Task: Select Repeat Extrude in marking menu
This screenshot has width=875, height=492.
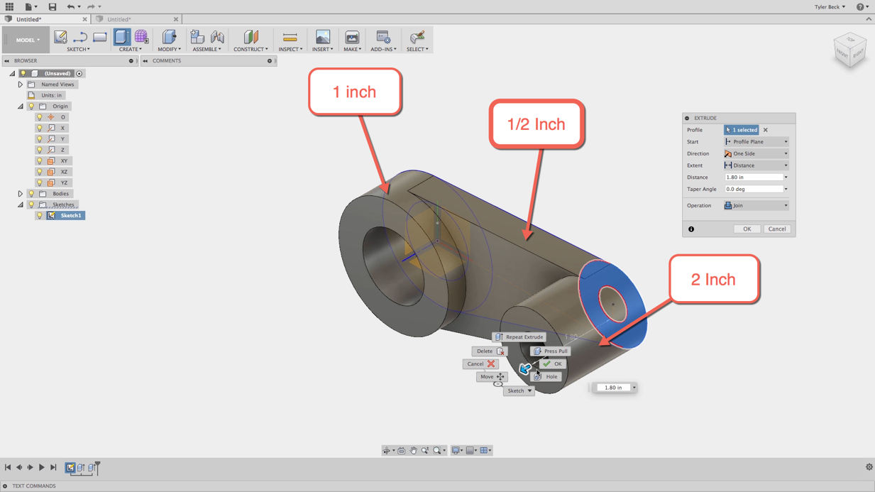Action: click(x=519, y=337)
